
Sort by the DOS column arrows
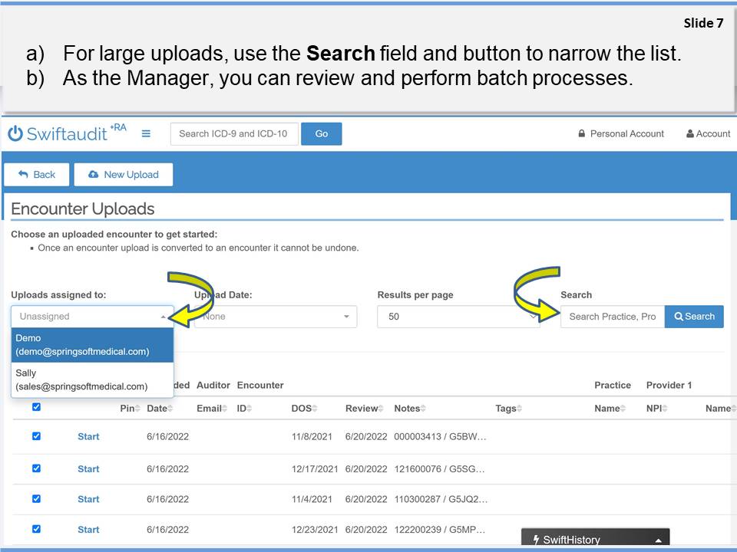pos(315,409)
